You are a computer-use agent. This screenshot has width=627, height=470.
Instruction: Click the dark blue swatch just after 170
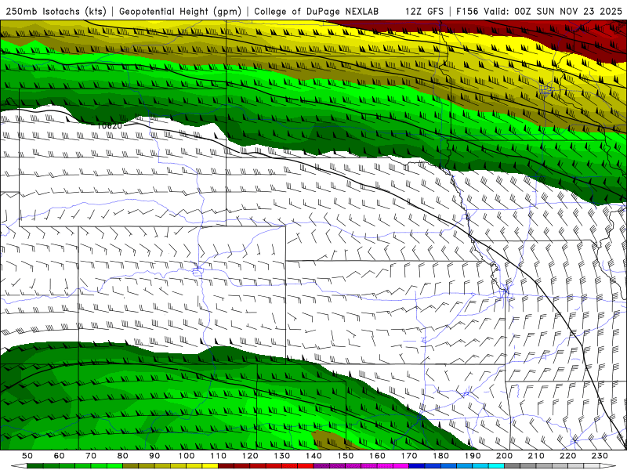417,466
